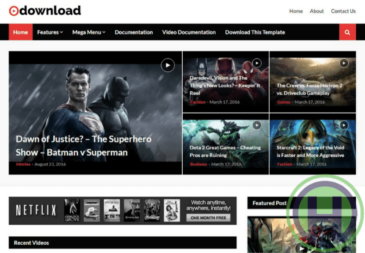Click Download This Template menu item
The width and height of the screenshot is (365, 253).
pyautogui.click(x=255, y=32)
